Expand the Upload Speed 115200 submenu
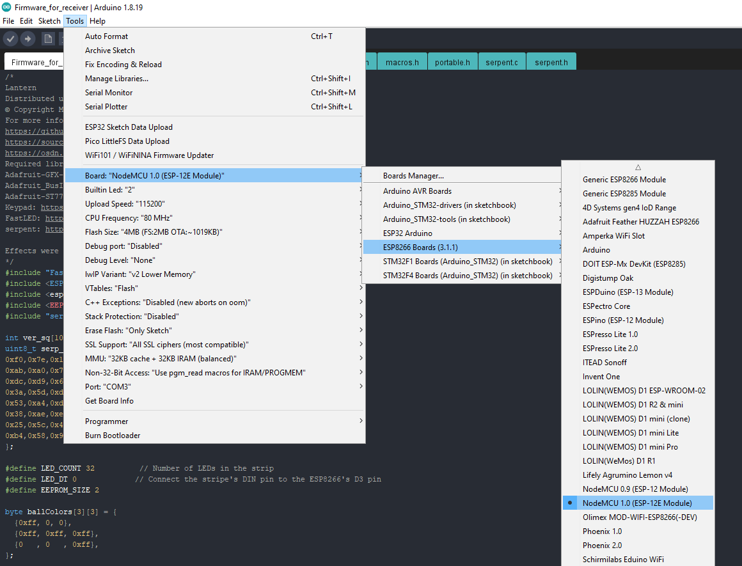 coord(215,204)
